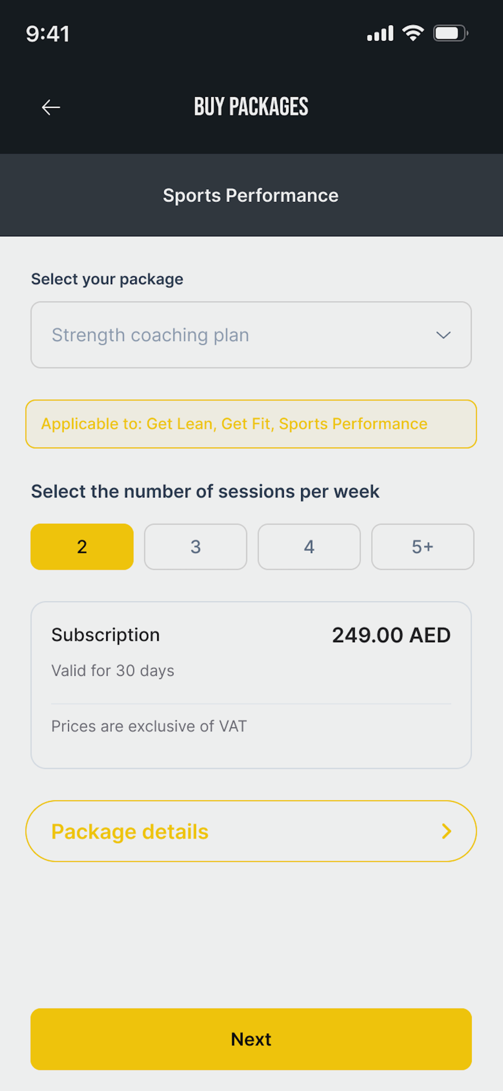This screenshot has width=503, height=1091.
Task: Tap the back arrow icon
Action: coord(51,107)
